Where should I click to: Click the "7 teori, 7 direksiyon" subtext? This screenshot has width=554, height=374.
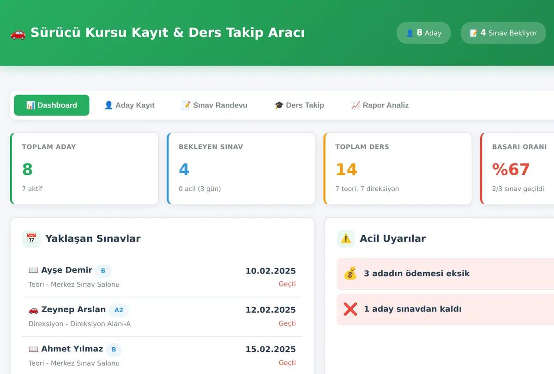point(367,189)
